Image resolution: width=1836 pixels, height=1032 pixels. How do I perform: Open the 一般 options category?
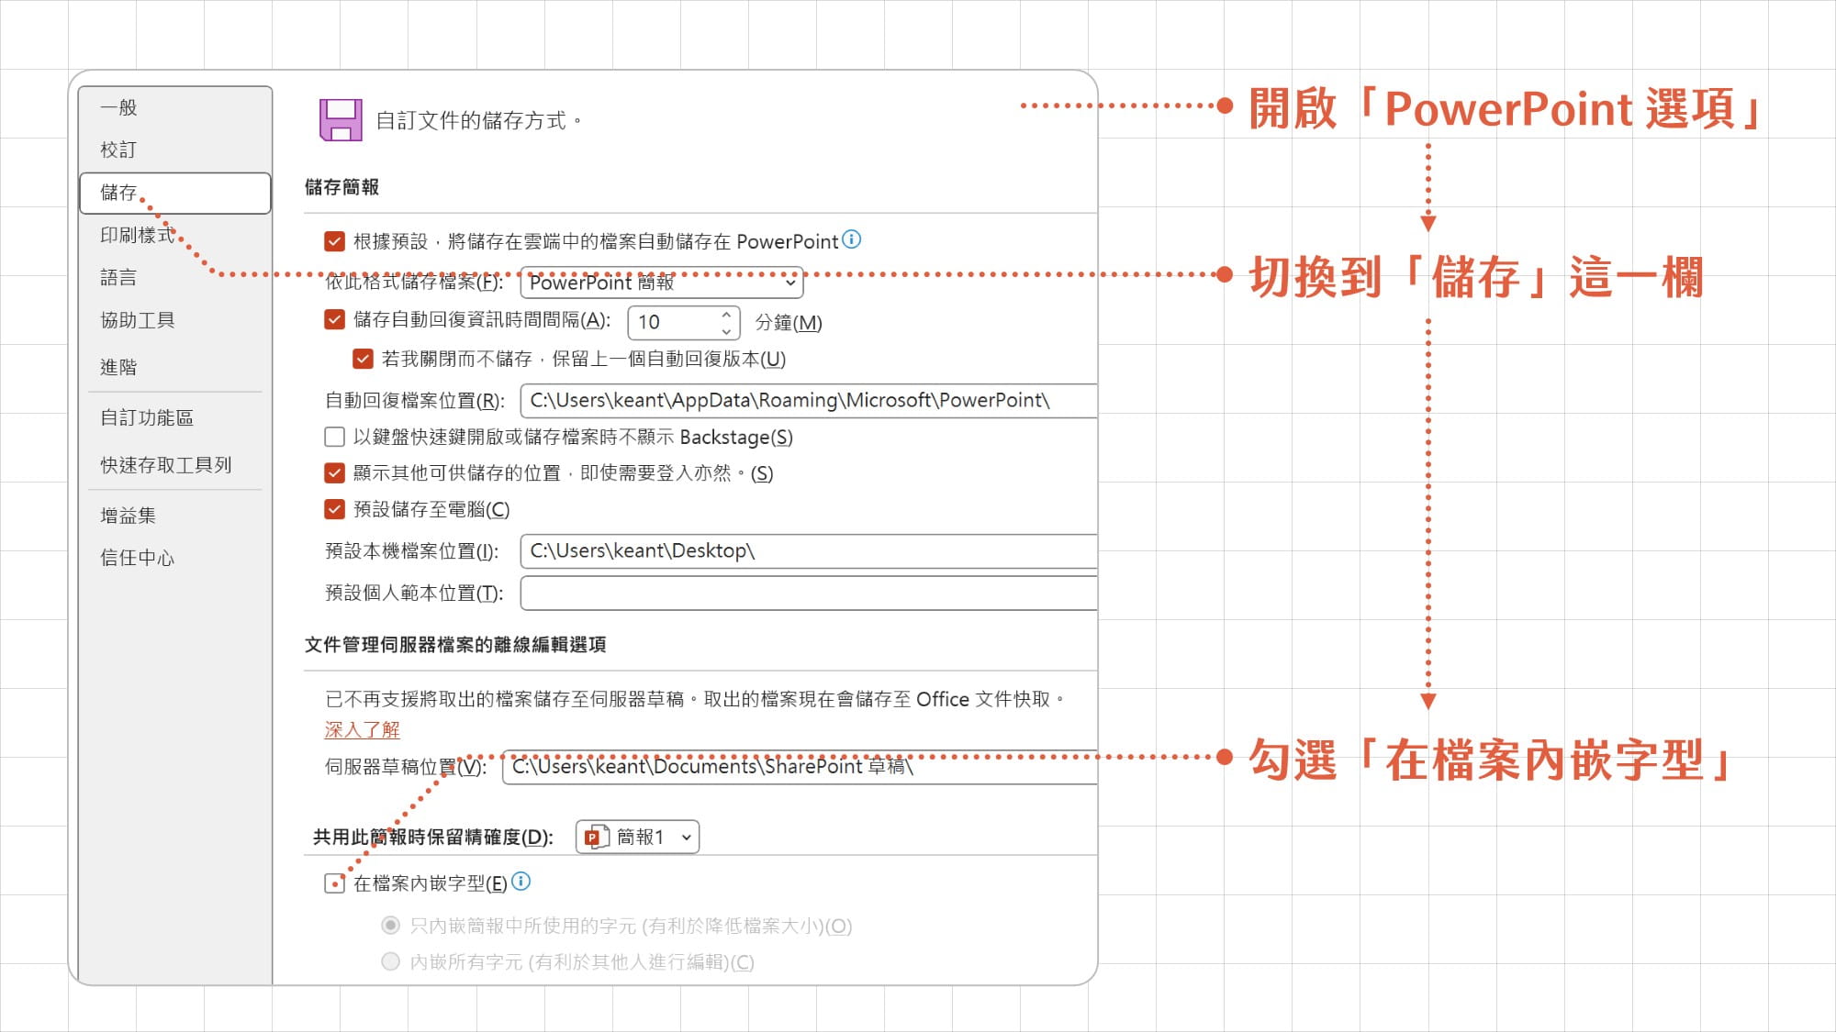[174, 107]
